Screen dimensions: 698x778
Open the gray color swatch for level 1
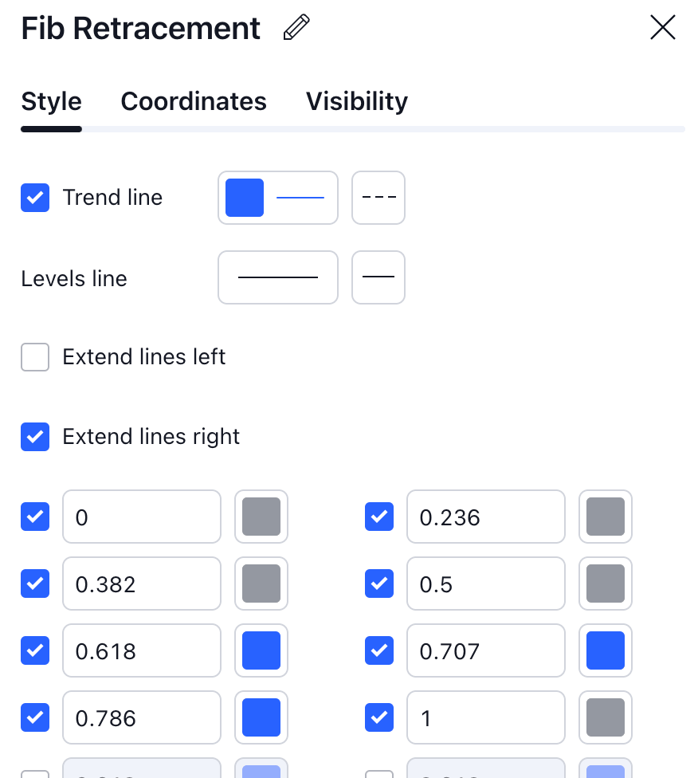click(606, 717)
